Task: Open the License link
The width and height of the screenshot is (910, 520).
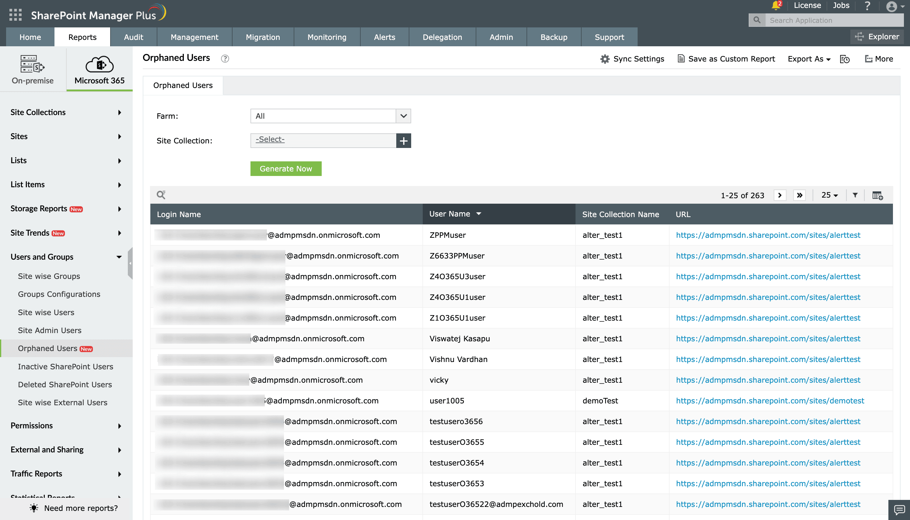Action: click(x=807, y=5)
